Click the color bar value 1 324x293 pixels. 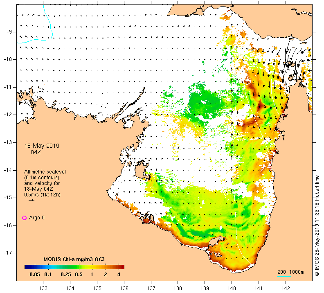(92, 275)
